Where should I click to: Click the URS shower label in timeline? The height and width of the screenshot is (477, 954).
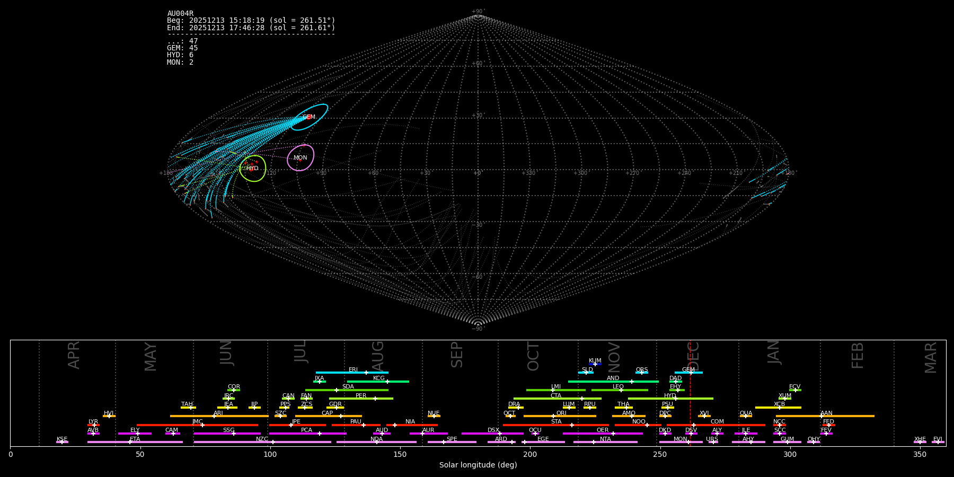tap(712, 439)
